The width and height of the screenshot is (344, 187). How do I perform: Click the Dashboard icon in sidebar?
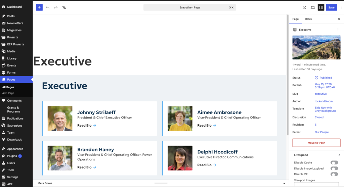pyautogui.click(x=3, y=7)
